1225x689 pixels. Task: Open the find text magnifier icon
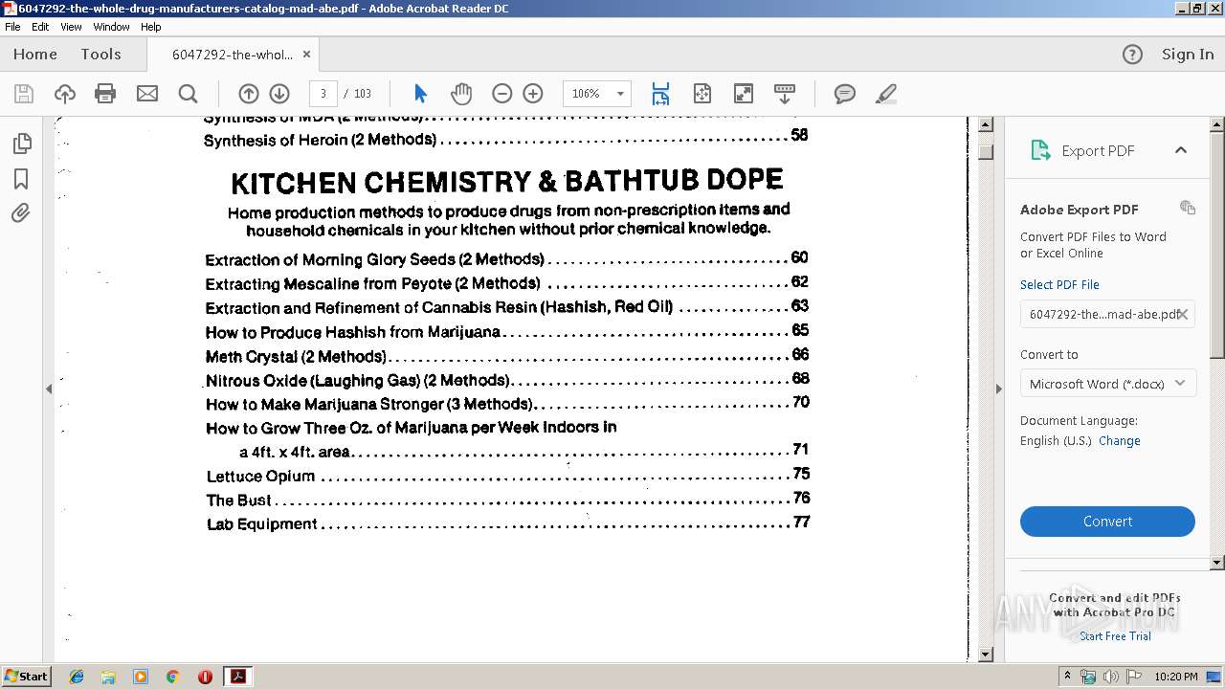click(x=189, y=94)
